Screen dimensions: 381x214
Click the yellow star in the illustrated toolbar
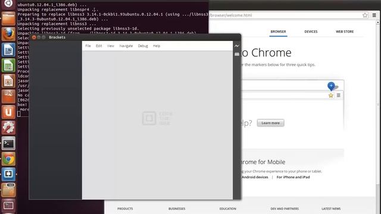point(331,95)
